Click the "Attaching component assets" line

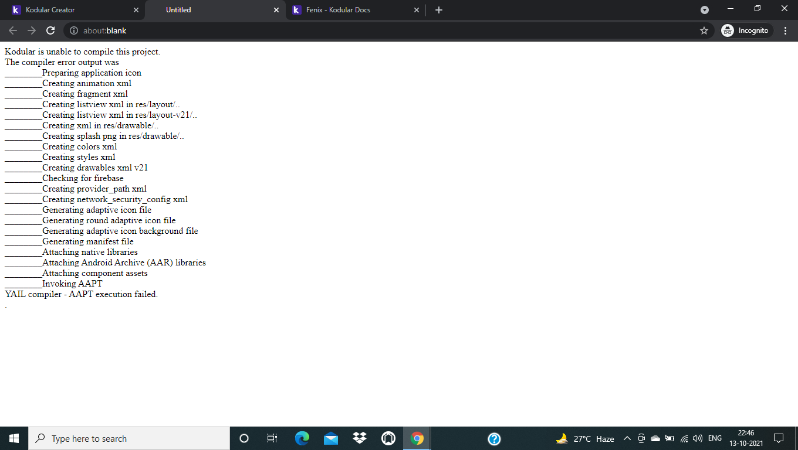95,273
